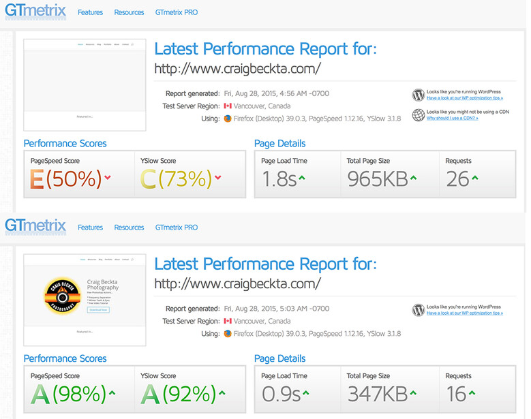
Task: Click the Performance Scores heading in the top report
Action: click(x=65, y=144)
